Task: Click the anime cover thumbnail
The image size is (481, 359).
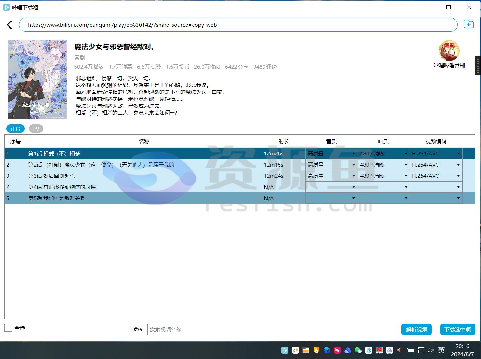Action: pyautogui.click(x=37, y=79)
